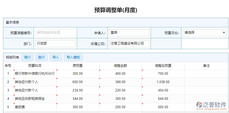This screenshot has width=229, height=113.
Task: Click the 删行 button
Action: tap(41, 57)
